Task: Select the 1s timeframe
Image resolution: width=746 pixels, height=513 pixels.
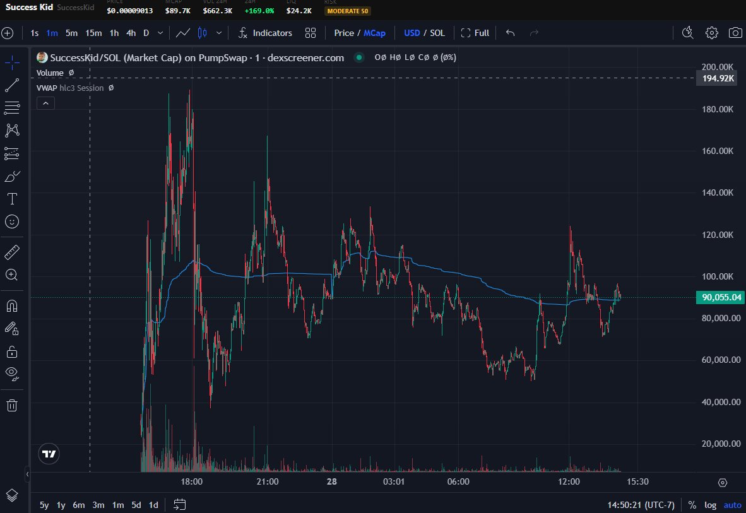Action: pos(34,33)
